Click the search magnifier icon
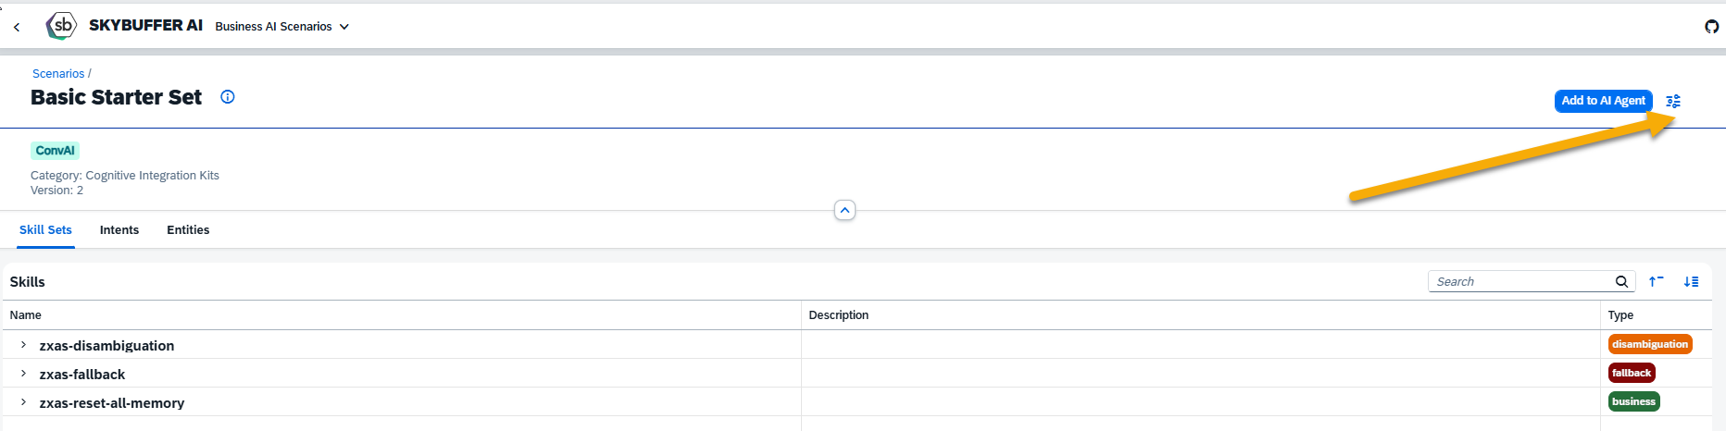 click(1621, 281)
